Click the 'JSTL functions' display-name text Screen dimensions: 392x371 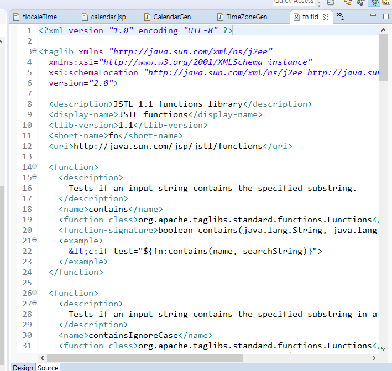coord(153,114)
